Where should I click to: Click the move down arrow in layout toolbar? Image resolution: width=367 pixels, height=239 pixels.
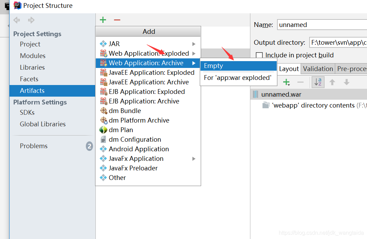346,82
